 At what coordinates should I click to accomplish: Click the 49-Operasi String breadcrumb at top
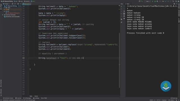(7, 1)
